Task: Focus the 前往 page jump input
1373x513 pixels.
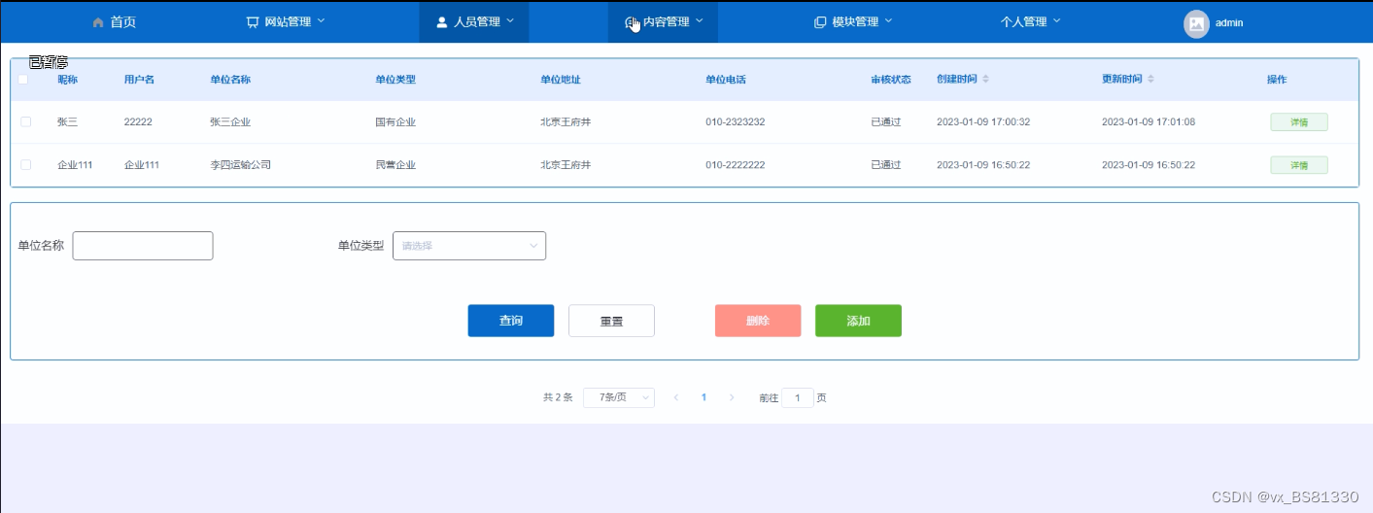Action: [798, 397]
